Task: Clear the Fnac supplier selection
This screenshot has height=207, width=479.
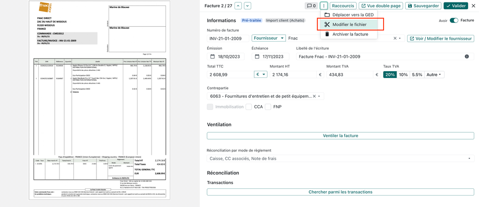Action: click(395, 38)
